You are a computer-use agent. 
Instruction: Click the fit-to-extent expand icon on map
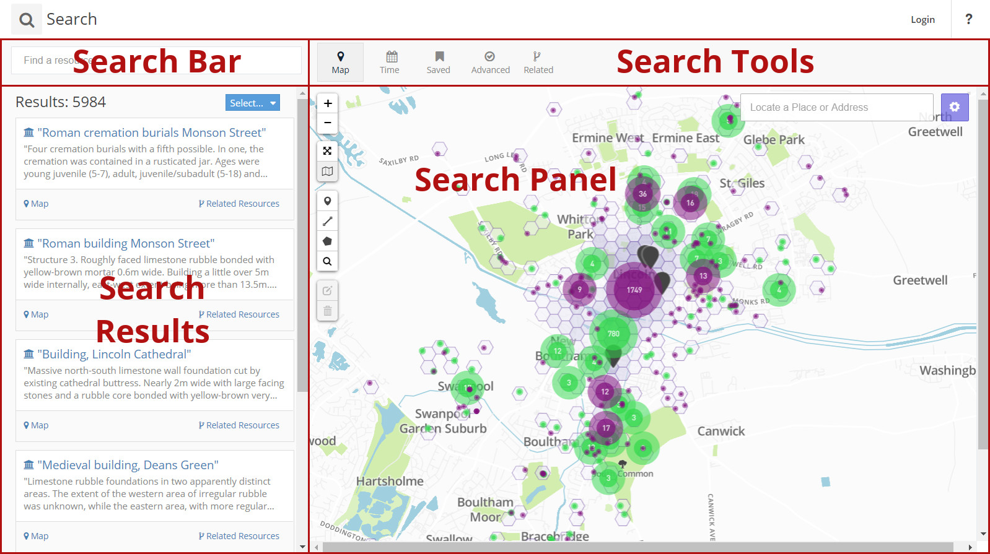[328, 151]
